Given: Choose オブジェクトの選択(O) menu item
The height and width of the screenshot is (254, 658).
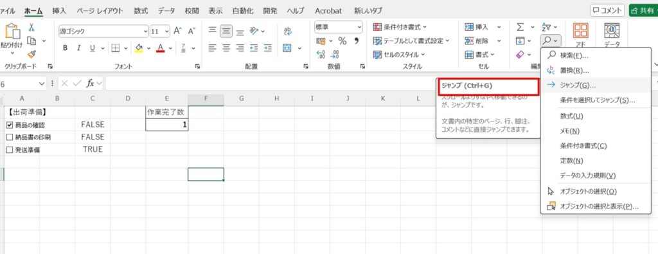Looking at the screenshot, I should (x=596, y=192).
